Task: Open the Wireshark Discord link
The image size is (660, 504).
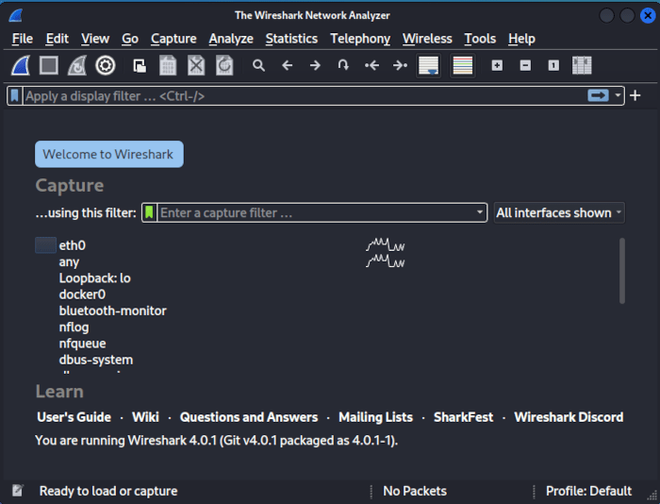Action: pyautogui.click(x=569, y=417)
